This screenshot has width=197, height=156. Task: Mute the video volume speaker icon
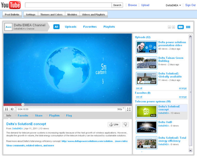[12, 109]
